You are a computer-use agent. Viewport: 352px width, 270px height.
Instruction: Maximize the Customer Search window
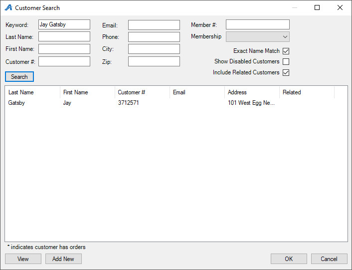coord(317,7)
